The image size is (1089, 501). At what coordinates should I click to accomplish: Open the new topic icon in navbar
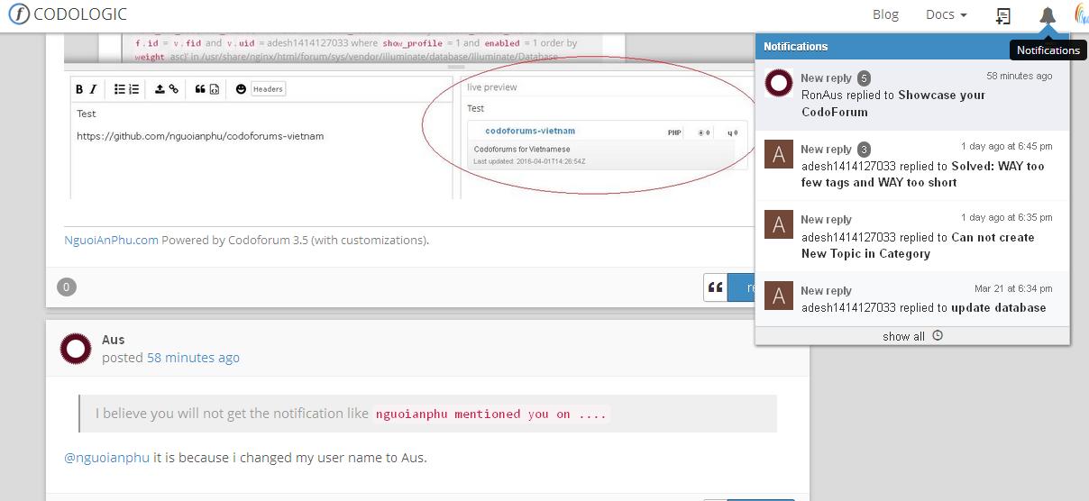1002,15
